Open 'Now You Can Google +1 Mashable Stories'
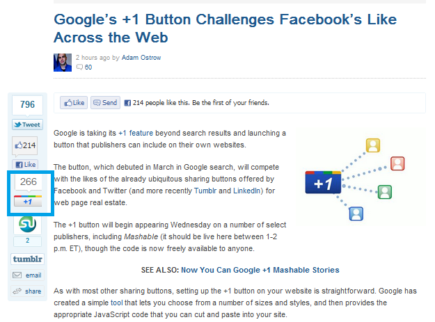Image resolution: width=435 pixels, height=322 pixels. tap(260, 270)
